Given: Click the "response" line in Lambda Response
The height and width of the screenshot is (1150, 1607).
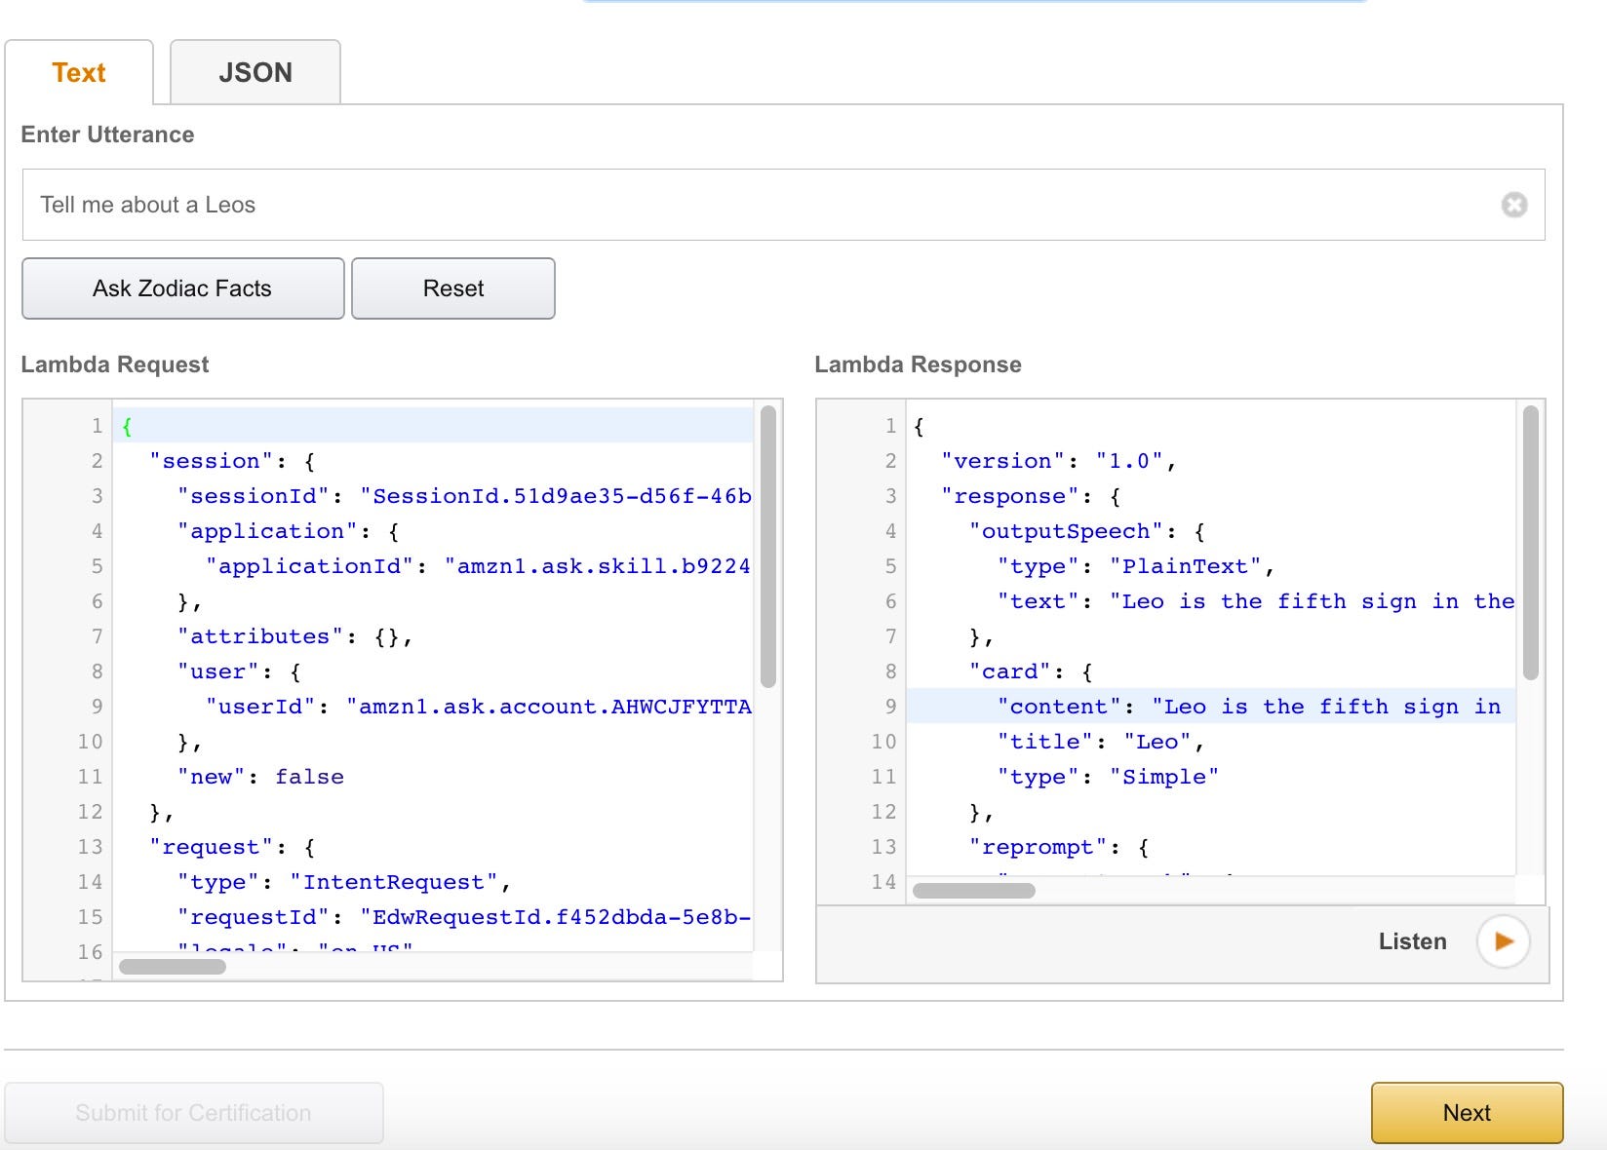Looking at the screenshot, I should point(1031,496).
